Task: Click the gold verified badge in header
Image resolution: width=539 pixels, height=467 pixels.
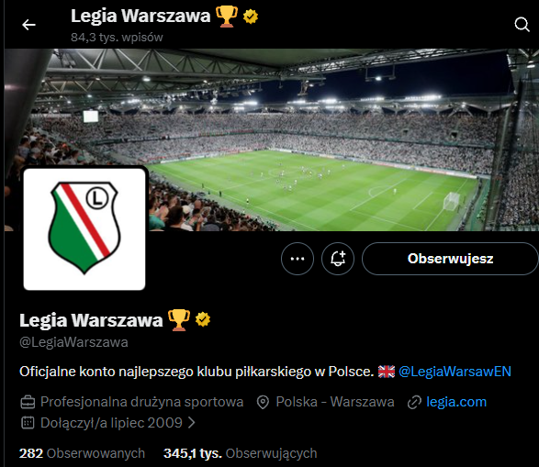Action: click(251, 17)
